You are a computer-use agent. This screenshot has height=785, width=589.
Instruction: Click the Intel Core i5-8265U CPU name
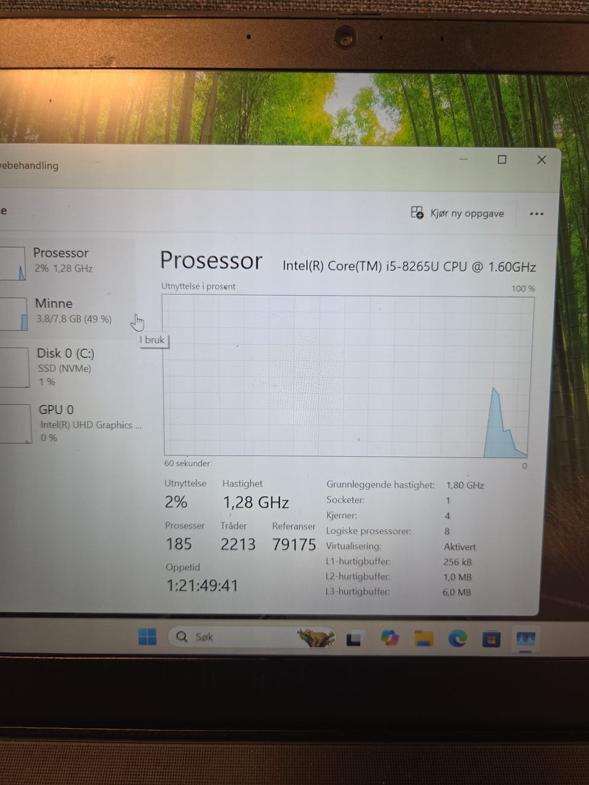409,267
